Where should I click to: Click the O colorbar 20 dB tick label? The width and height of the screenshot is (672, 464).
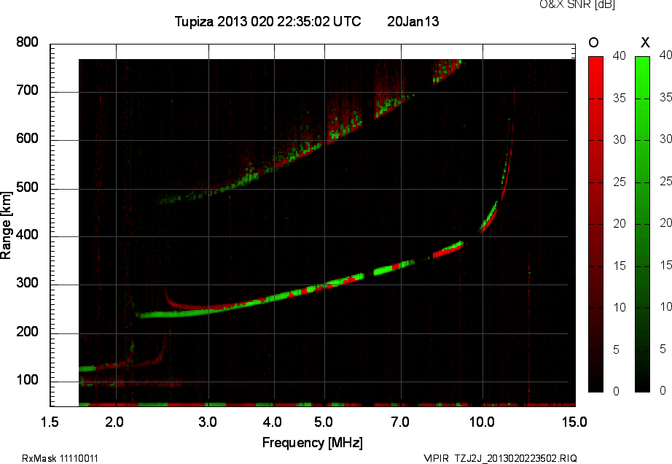[619, 223]
